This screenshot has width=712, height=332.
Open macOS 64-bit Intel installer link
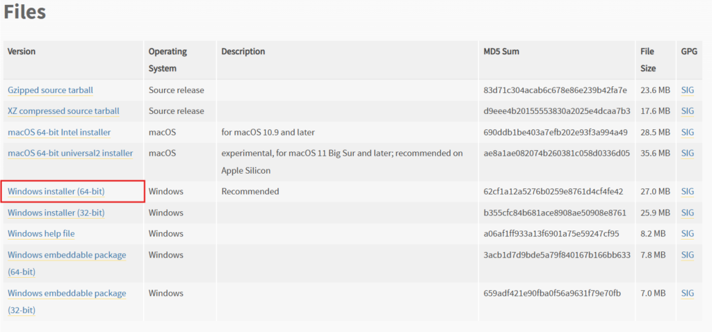pos(59,133)
